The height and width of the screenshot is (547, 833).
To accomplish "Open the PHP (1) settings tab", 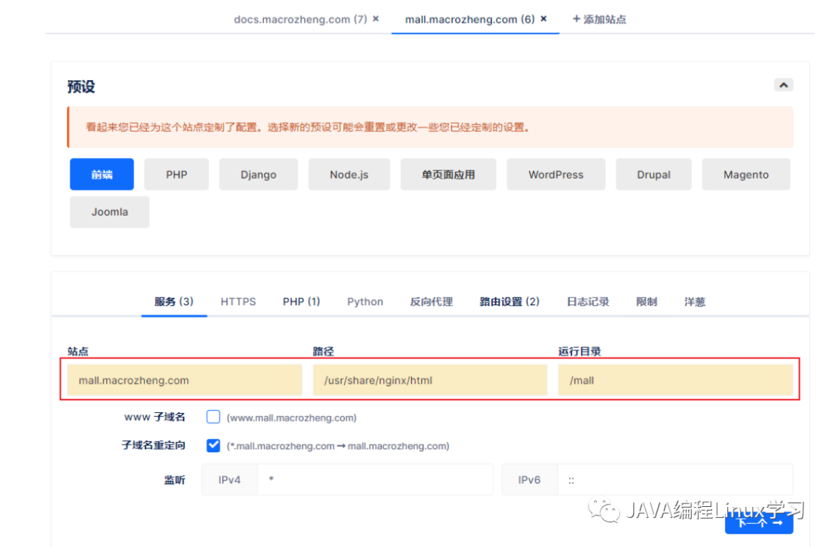I will 302,302.
